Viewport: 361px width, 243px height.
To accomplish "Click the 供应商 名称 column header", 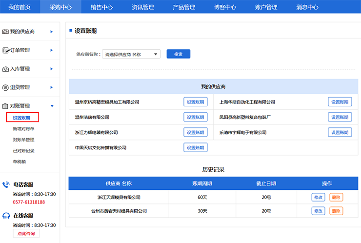I will [119, 183].
